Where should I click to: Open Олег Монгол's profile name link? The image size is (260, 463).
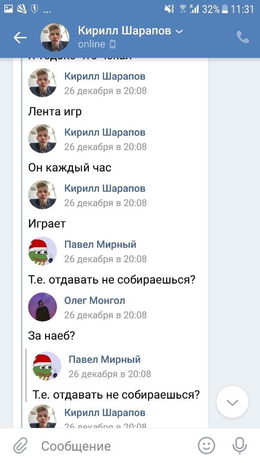pyautogui.click(x=95, y=301)
